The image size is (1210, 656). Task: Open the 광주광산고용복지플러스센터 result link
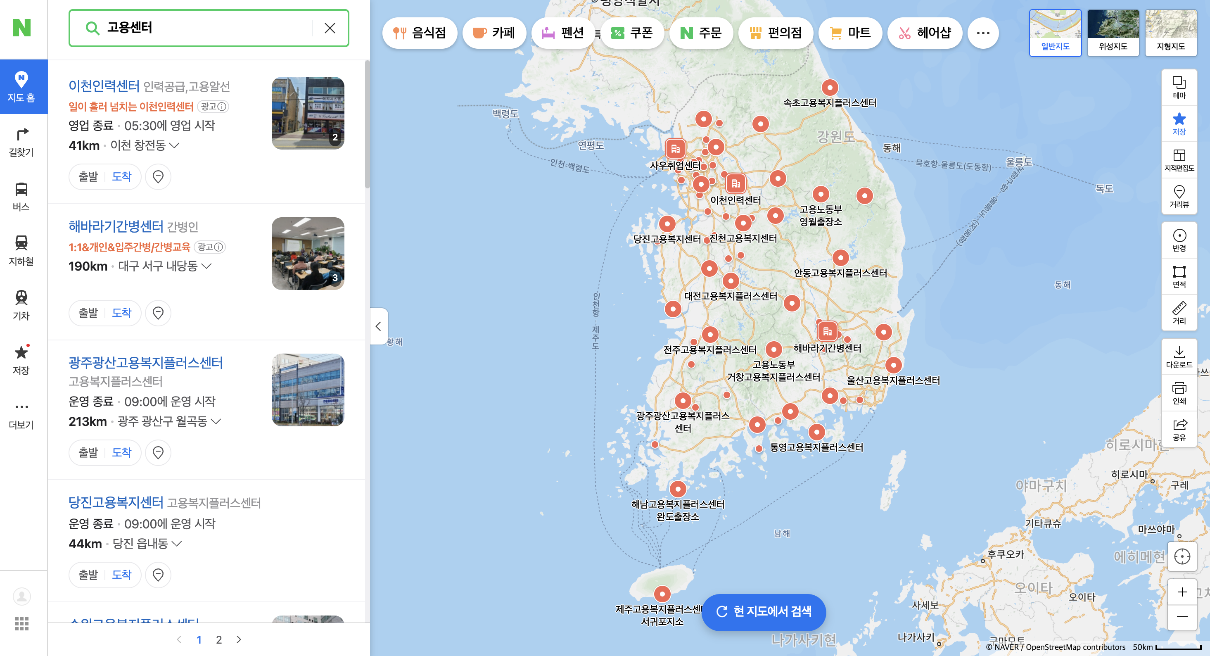[146, 363]
